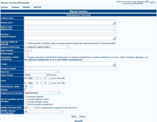This screenshot has width=157, height=122.
Task: Expand the Nazione country dropdown
Action: (42, 72)
